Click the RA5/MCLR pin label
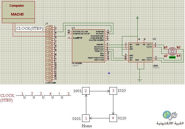 [77, 38]
